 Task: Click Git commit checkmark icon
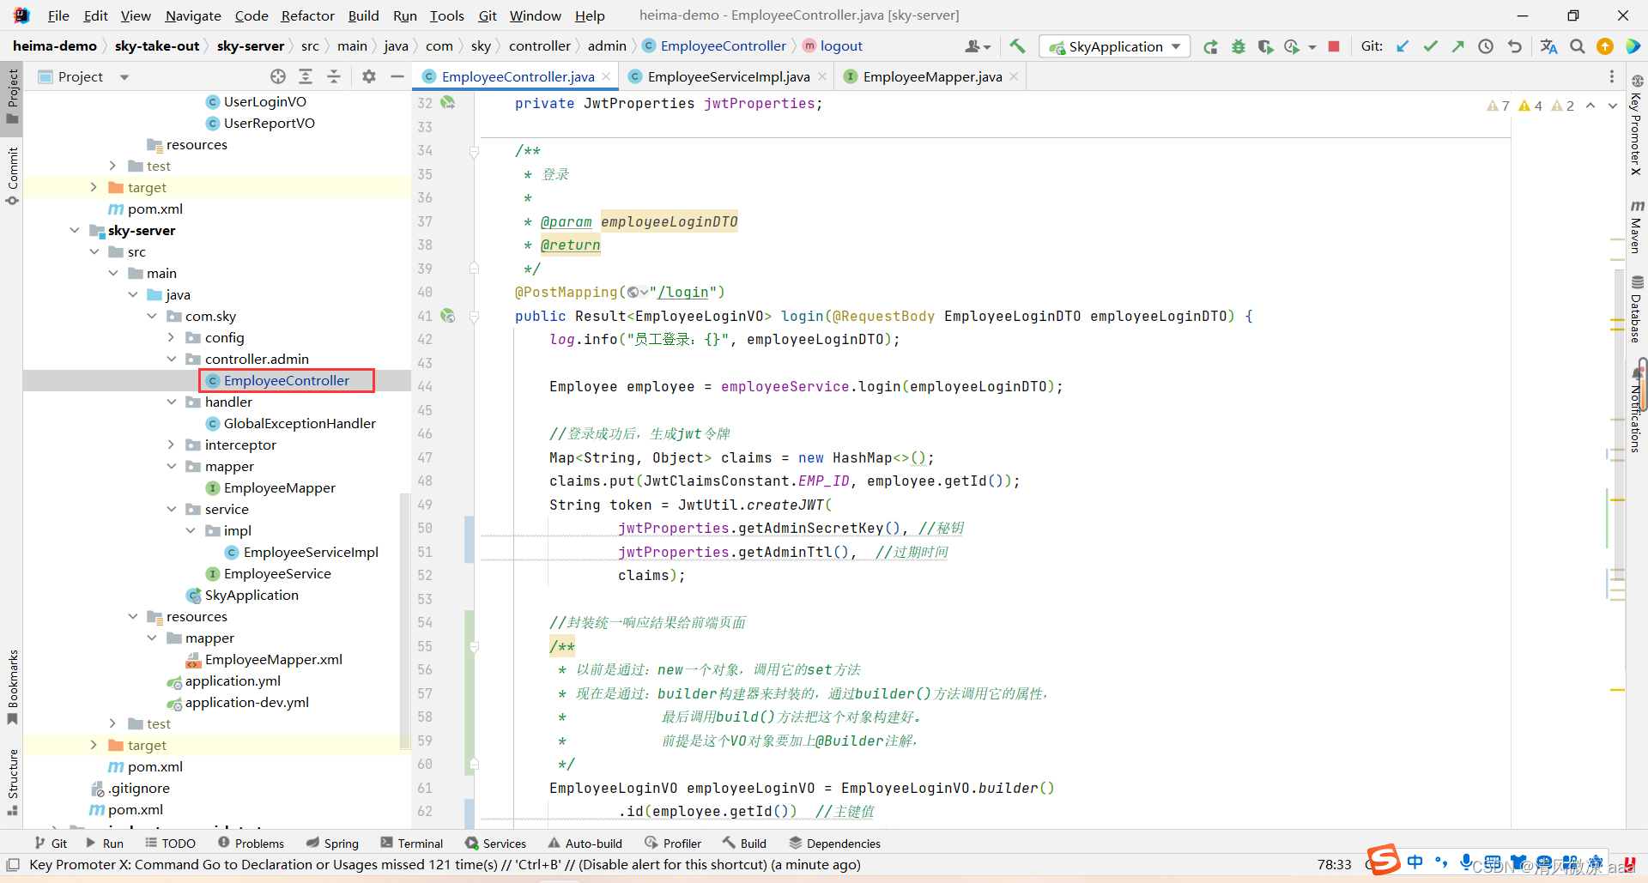[x=1430, y=46]
